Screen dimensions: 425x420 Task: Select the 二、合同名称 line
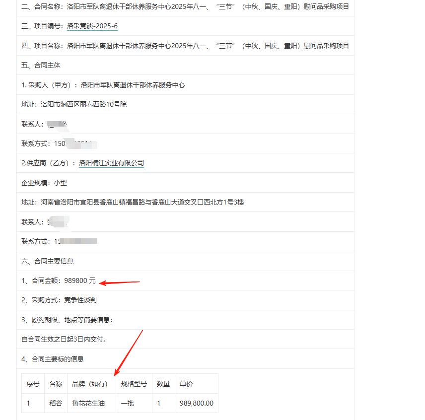tap(185, 6)
